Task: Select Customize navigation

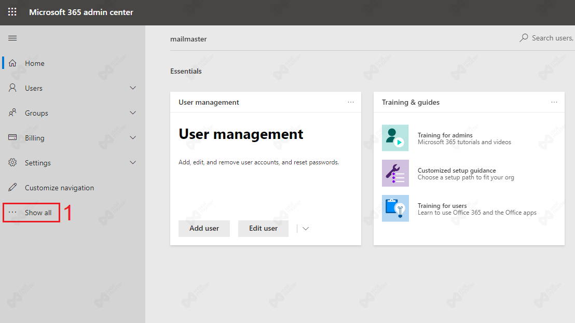Action: [x=59, y=188]
